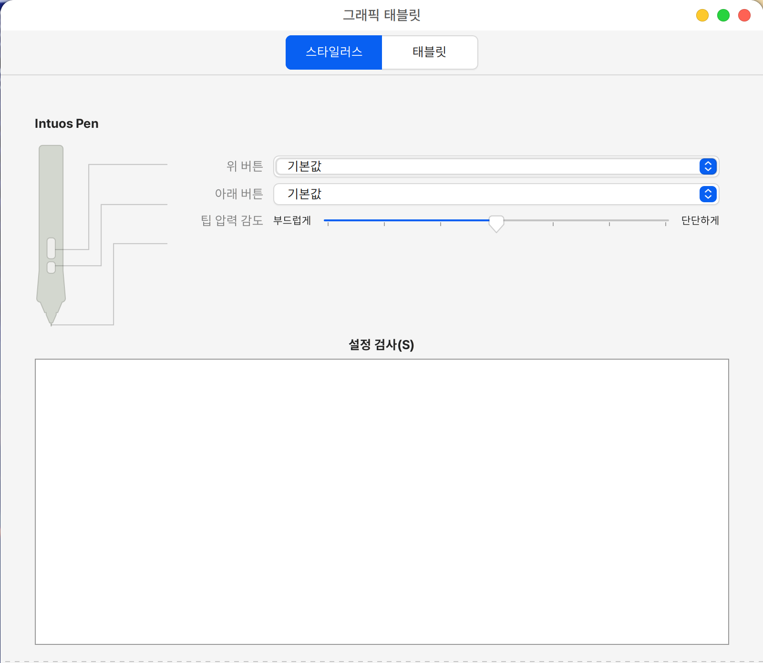
Task: Switch to the 태블릿 tab
Action: 430,52
